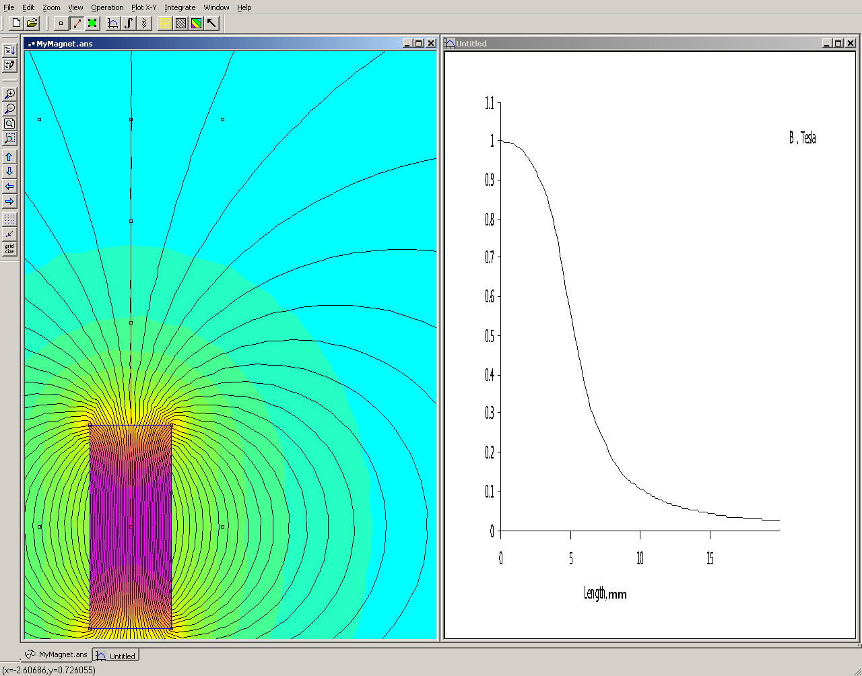Toggle yellow mesh display icon
This screenshot has width=862, height=676.
click(165, 23)
